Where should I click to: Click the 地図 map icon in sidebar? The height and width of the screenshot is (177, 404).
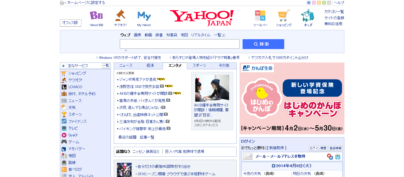click(64, 156)
